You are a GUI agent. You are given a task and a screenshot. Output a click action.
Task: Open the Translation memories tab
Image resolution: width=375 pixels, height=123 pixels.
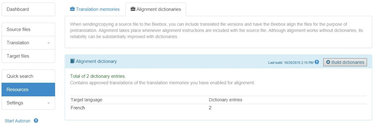pos(95,9)
